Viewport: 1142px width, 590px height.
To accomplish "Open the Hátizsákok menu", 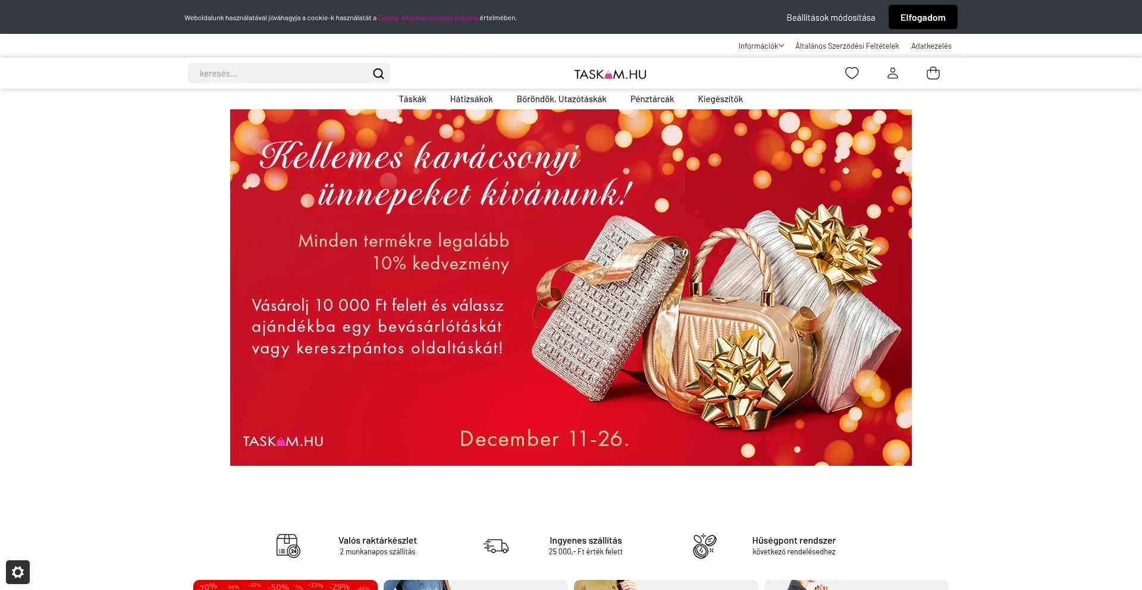I will [471, 99].
